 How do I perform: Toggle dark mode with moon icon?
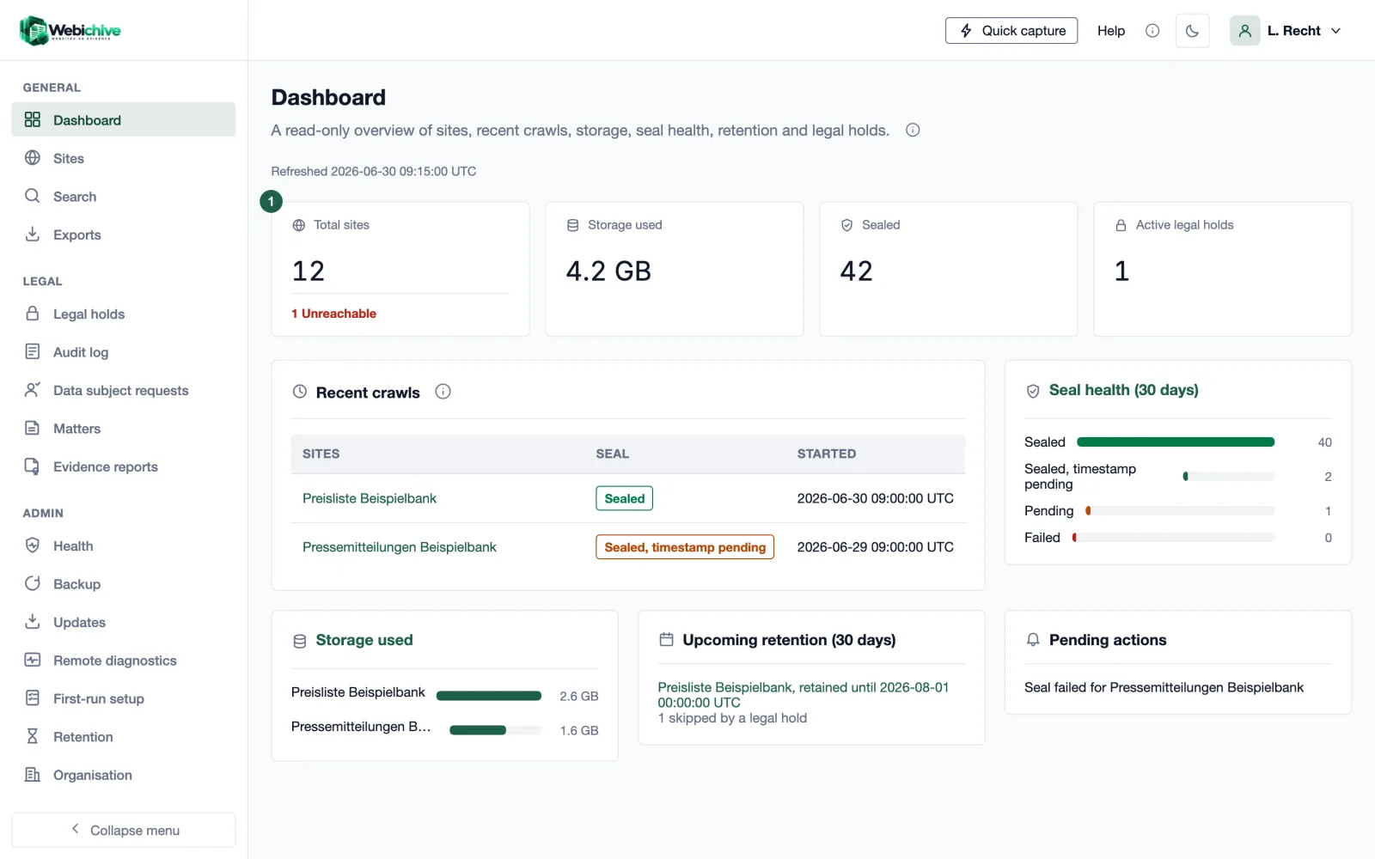pos(1192,31)
